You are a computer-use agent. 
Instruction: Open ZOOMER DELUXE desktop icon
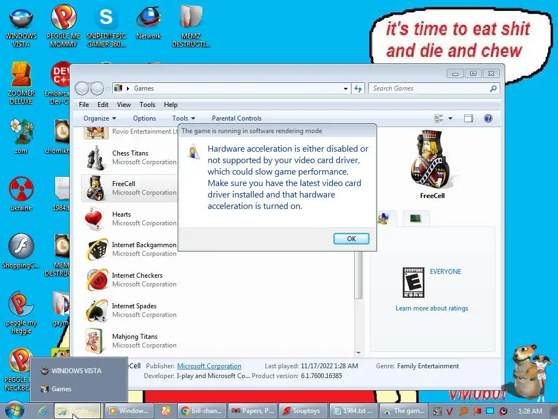click(21, 83)
